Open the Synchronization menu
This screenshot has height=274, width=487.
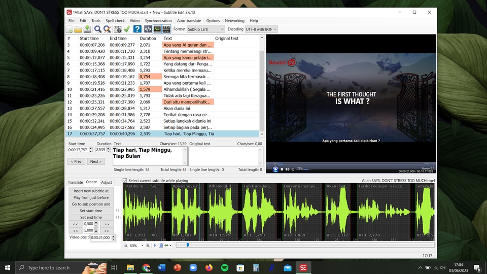[x=158, y=21]
